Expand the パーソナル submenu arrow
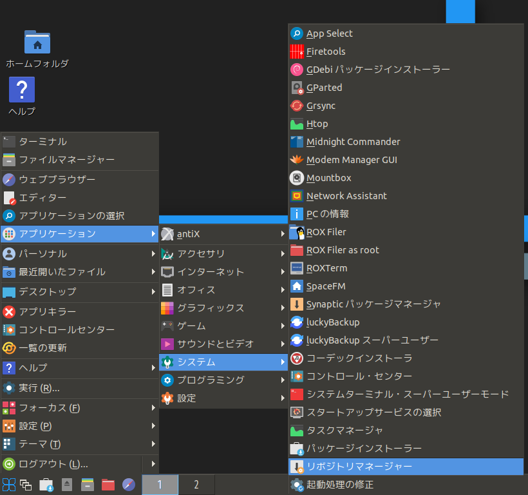528x495 pixels. coord(153,254)
